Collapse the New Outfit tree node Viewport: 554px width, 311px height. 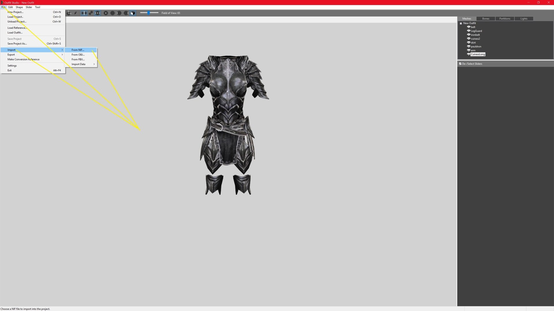461,23
